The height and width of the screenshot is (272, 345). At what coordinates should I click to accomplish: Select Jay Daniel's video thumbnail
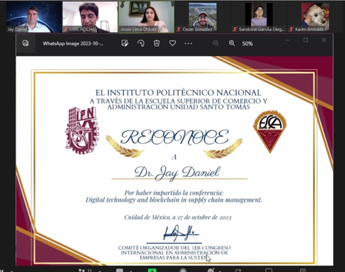point(34,17)
